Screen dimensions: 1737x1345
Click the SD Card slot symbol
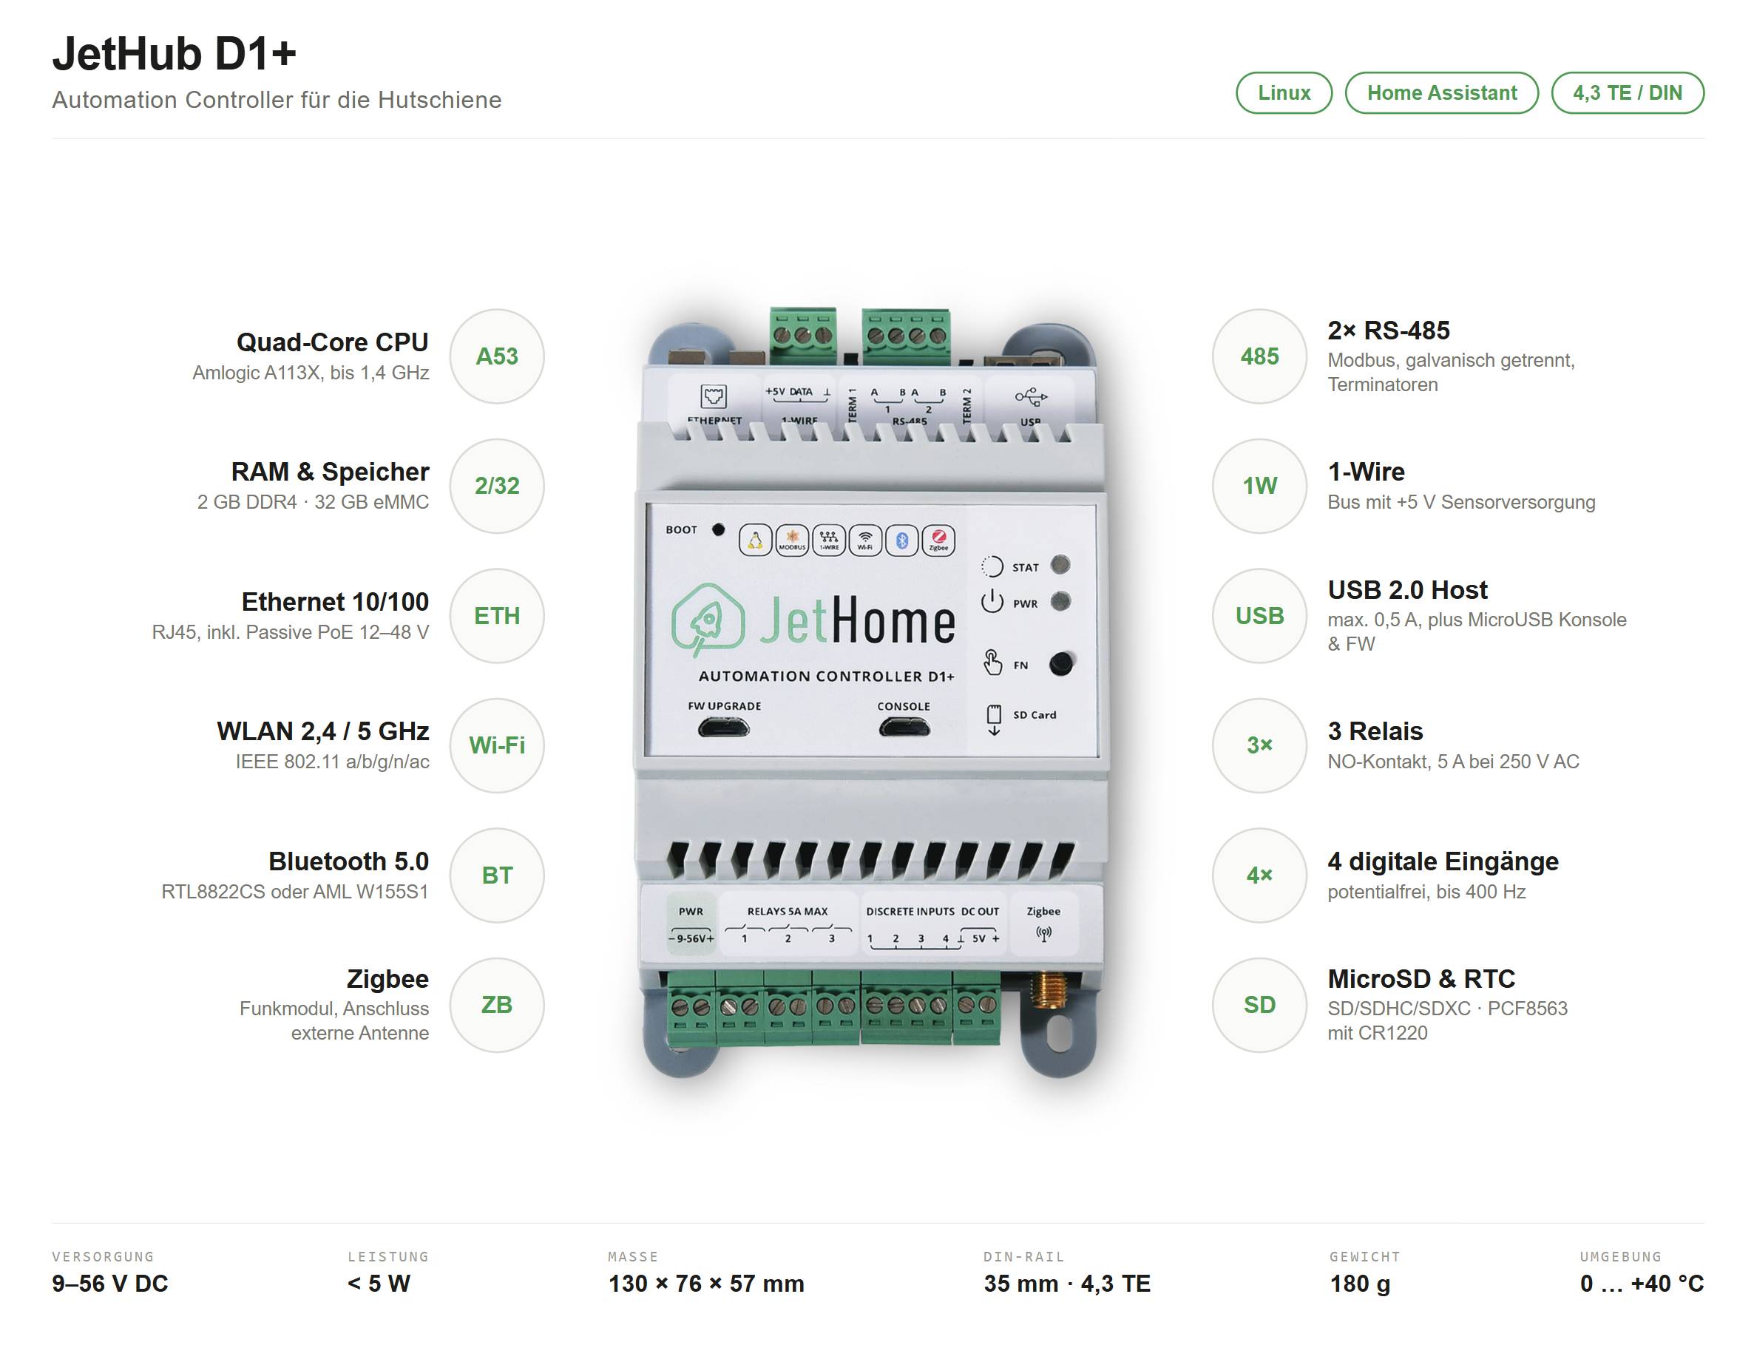click(x=993, y=719)
